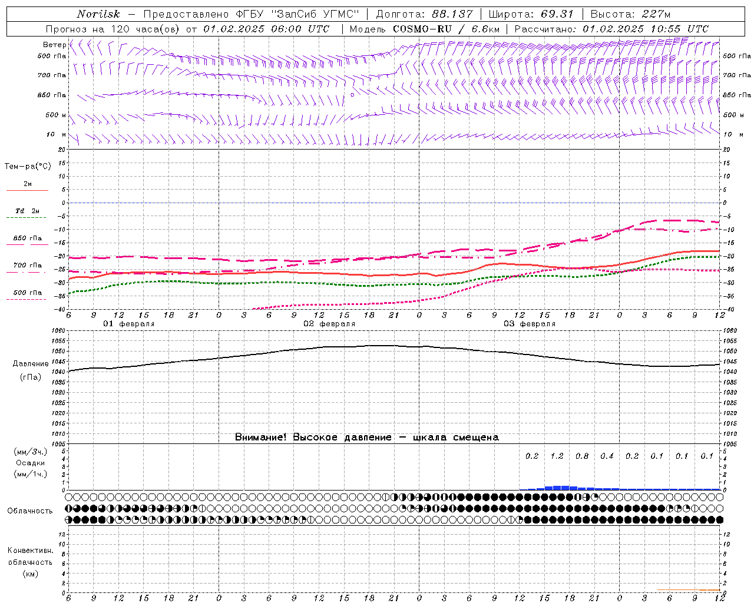Click the 'Модель COSMO-RU / 6.6км' text
The width and height of the screenshot is (754, 603).
(x=424, y=29)
